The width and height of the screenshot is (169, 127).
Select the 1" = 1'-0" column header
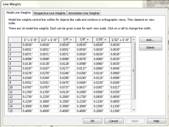tap(30, 40)
